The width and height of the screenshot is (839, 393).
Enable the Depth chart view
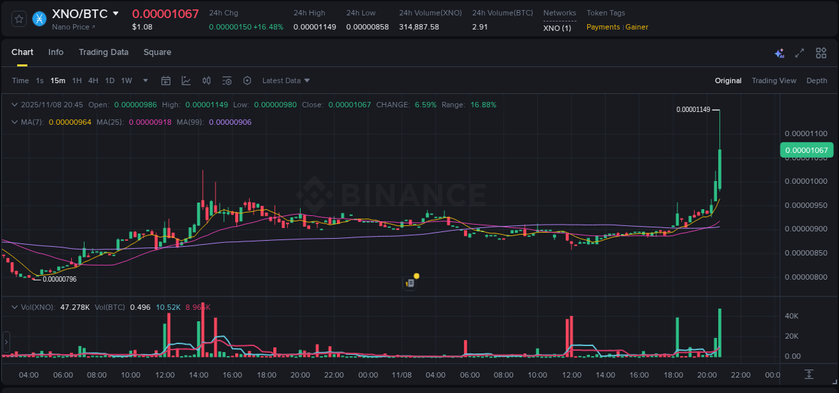tap(817, 80)
